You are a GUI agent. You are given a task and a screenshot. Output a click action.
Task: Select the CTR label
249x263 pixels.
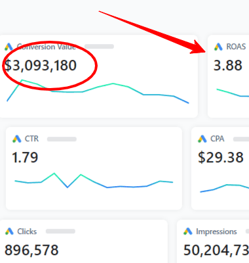tap(31, 139)
